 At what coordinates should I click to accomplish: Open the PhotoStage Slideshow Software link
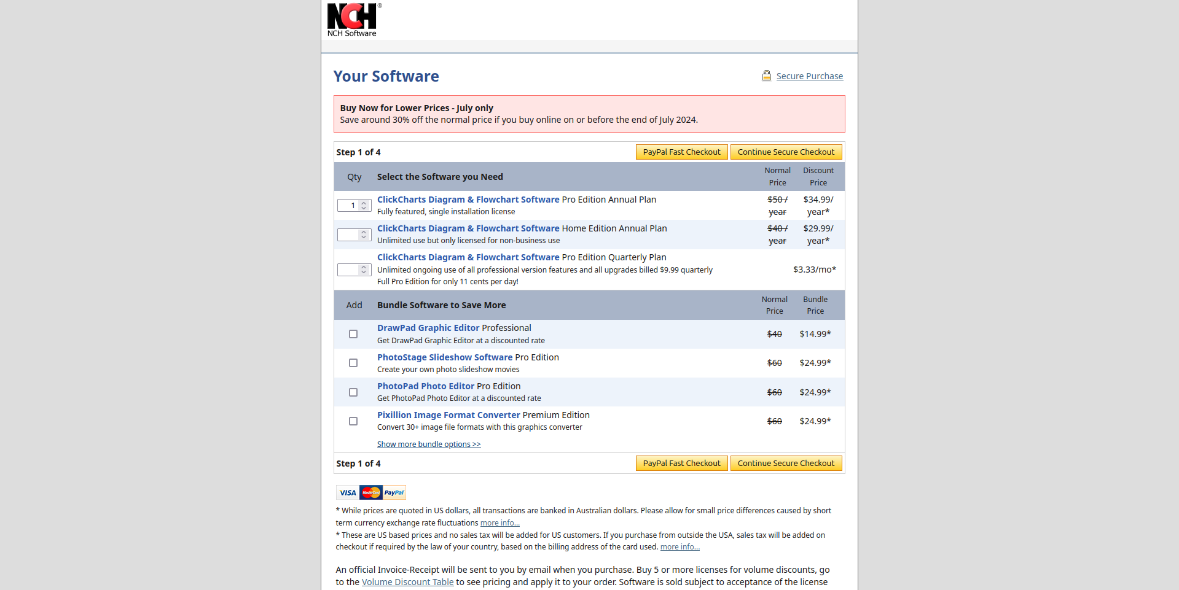coord(445,357)
